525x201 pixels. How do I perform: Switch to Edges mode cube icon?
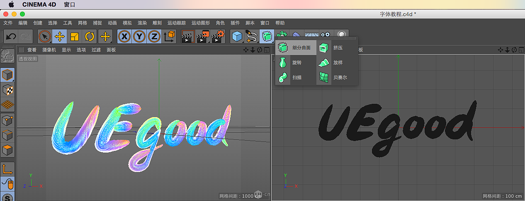pos(7,135)
